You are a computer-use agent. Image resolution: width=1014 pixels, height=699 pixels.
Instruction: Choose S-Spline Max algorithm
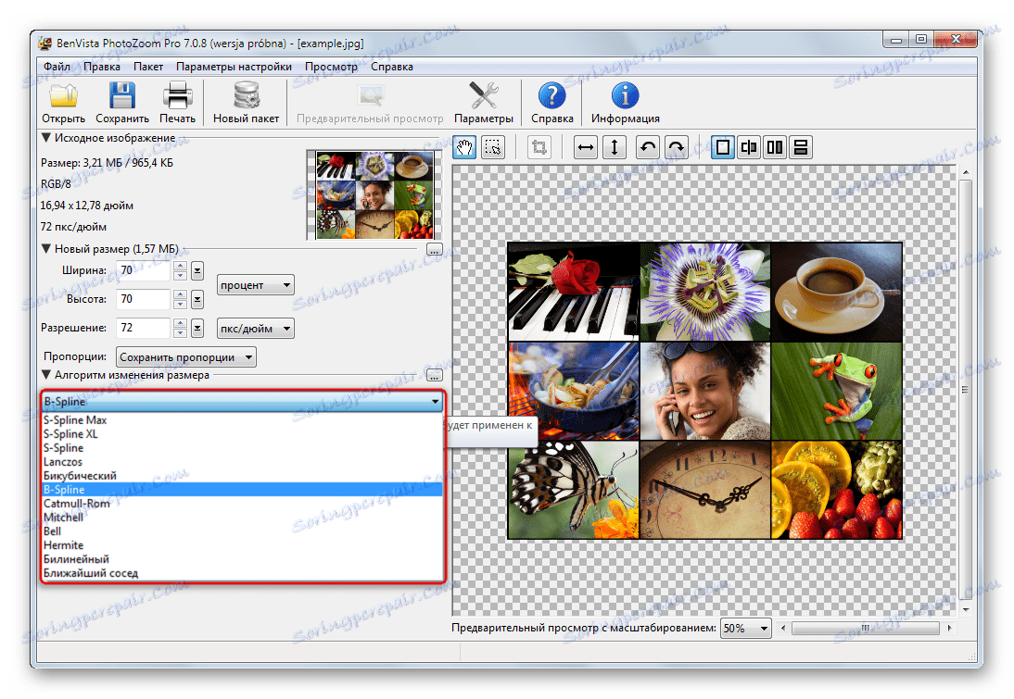click(x=243, y=420)
